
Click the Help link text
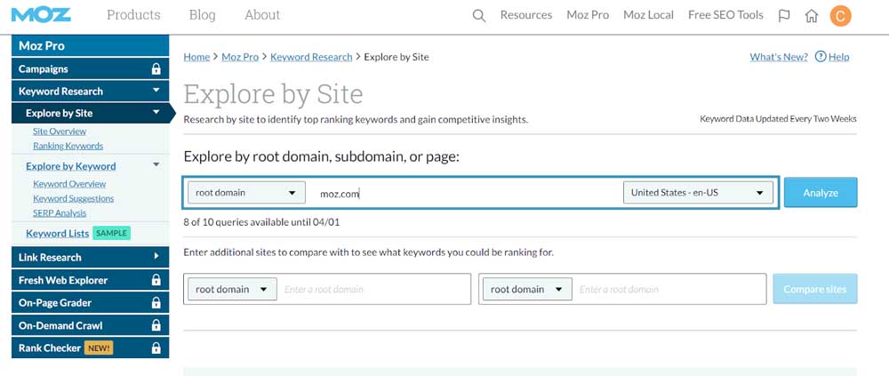[839, 57]
